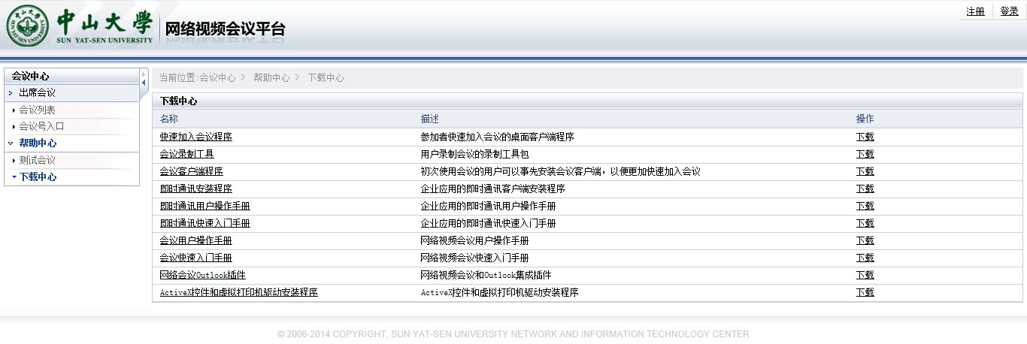Viewport: 1027px width, 344px height.
Task: Download 会议客户端程序 via 下载 link
Action: click(865, 172)
